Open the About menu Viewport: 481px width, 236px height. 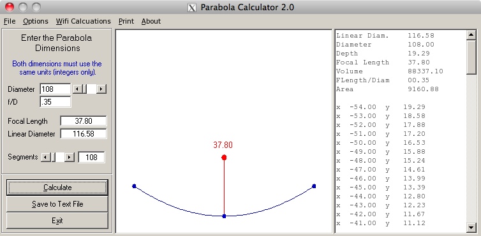click(151, 21)
